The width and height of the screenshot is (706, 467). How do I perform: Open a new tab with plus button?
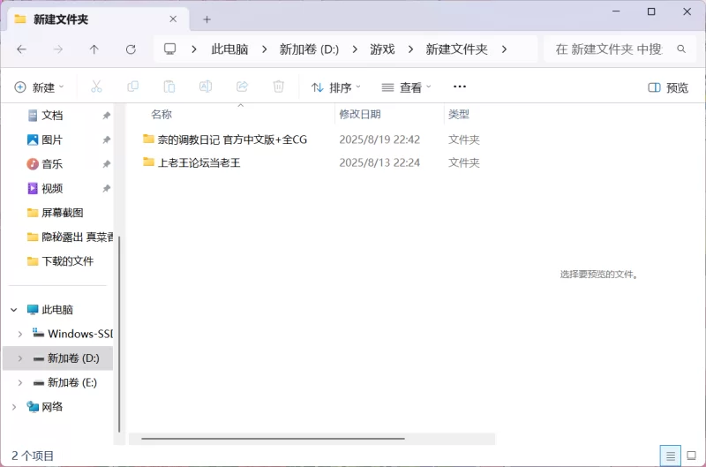pos(207,19)
